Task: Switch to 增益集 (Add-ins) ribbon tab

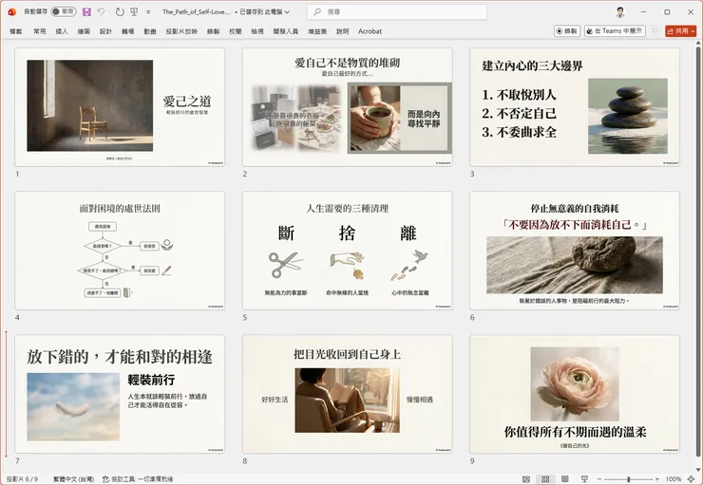Action: click(317, 31)
